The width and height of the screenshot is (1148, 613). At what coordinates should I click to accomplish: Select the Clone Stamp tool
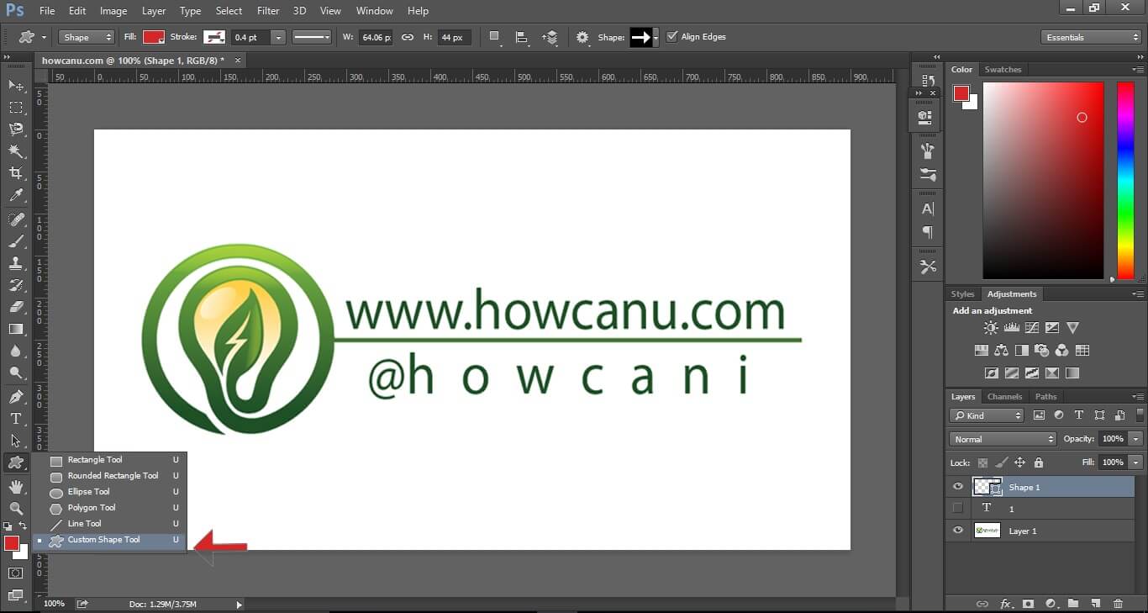point(16,263)
